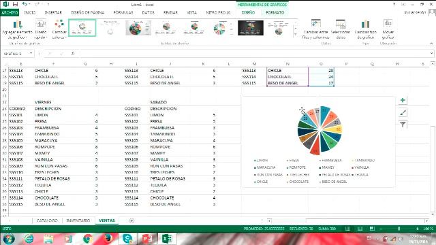This screenshot has width=436, height=245.
Task: Select the dark background chart style
Action: pos(251,28)
